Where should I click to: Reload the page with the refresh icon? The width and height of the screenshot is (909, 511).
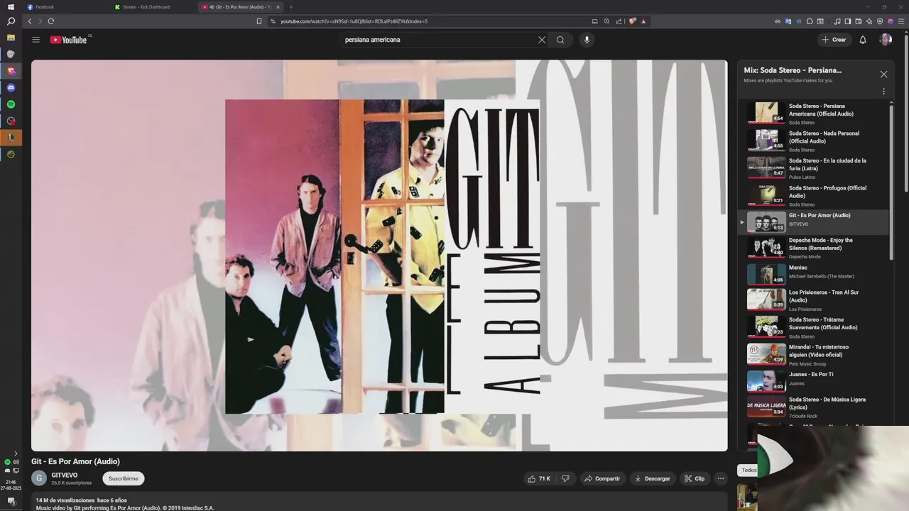pos(51,21)
